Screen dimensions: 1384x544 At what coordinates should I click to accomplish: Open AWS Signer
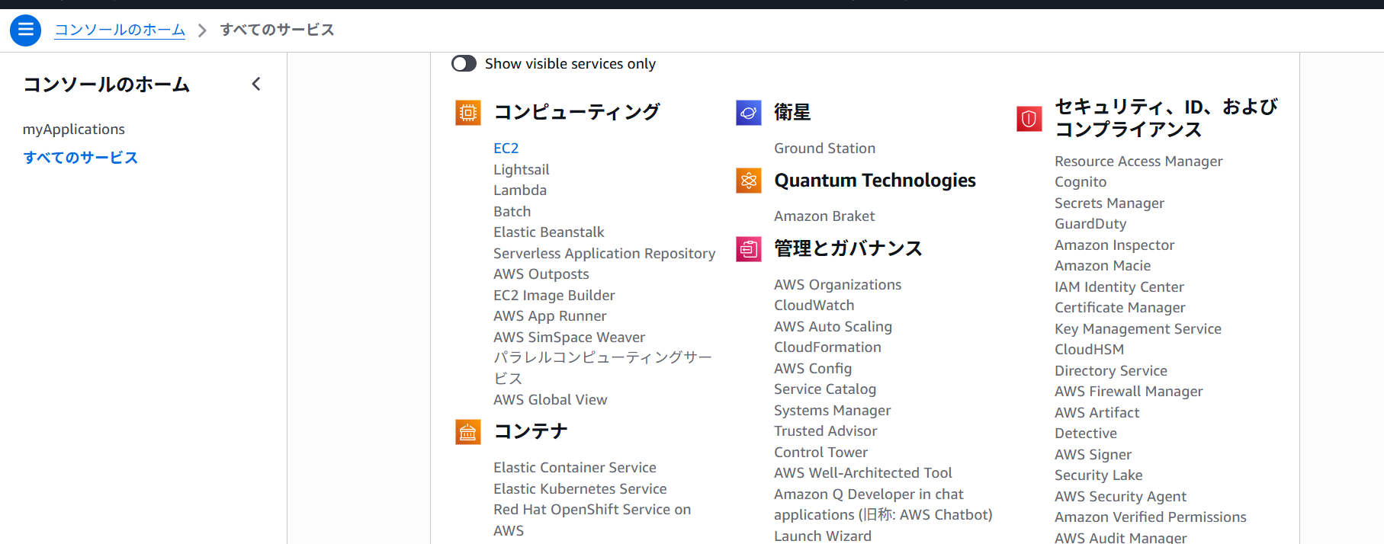pyautogui.click(x=1093, y=455)
